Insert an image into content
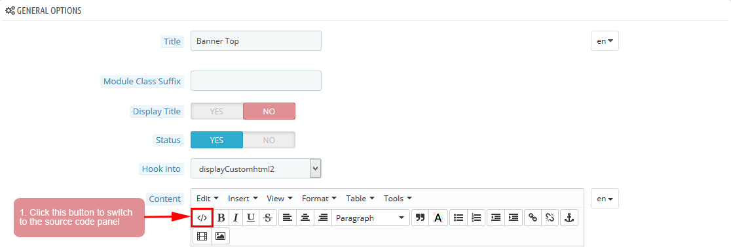Image resolution: width=731 pixels, height=247 pixels. [220, 237]
